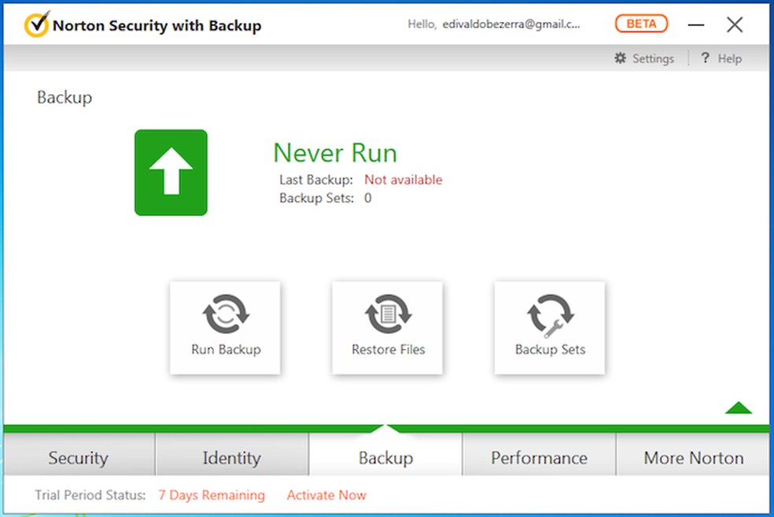The height and width of the screenshot is (517, 774).
Task: Select the Backup tab
Action: tap(385, 457)
